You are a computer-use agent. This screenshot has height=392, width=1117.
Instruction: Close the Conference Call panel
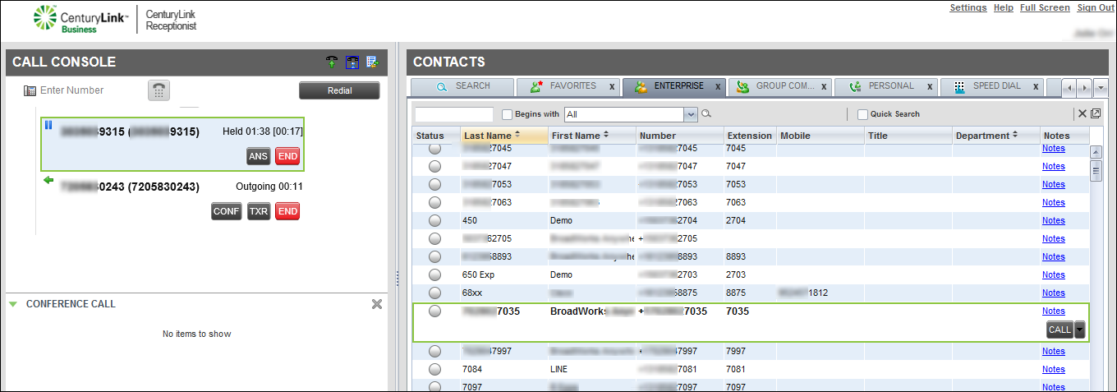pyautogui.click(x=377, y=304)
